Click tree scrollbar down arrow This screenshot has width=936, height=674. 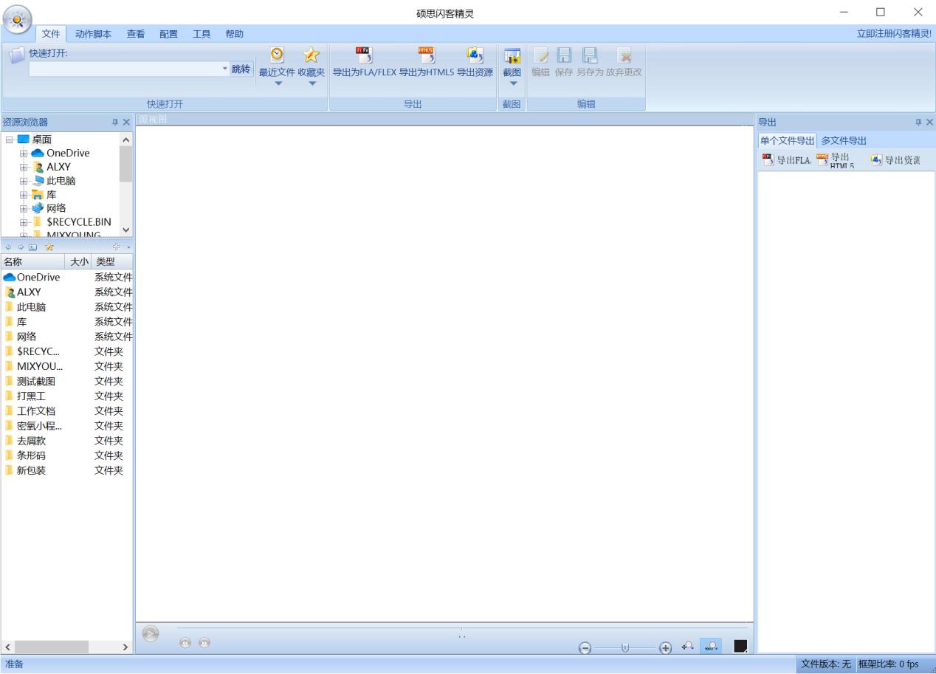tap(125, 231)
